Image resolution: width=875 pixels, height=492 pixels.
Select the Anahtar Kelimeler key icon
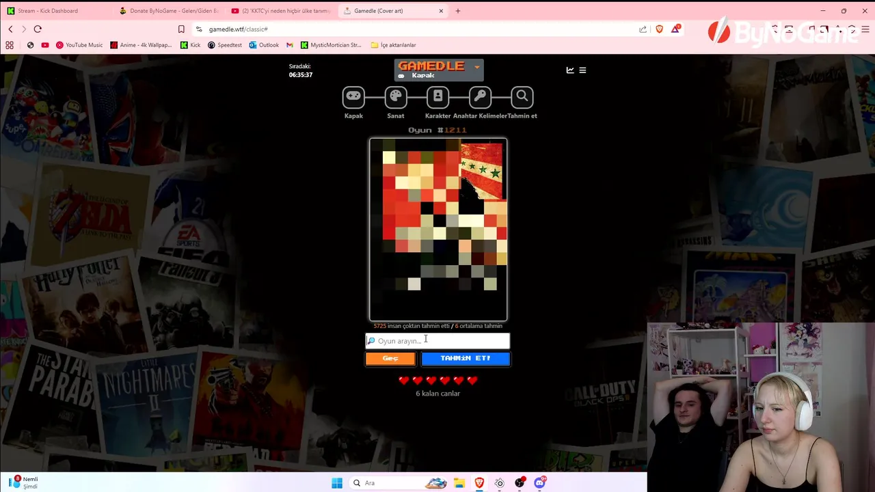(x=480, y=97)
